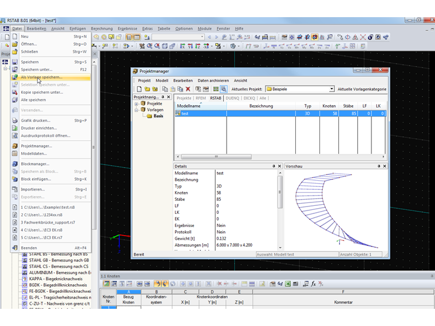This screenshot has width=435, height=326.
Task: Pin the Vorschau panel in Projektmanager
Action: (379, 166)
